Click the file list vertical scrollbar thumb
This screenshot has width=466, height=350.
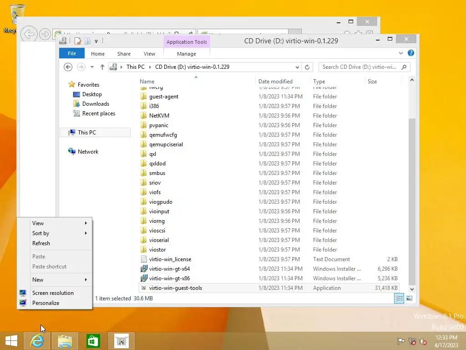click(x=412, y=202)
